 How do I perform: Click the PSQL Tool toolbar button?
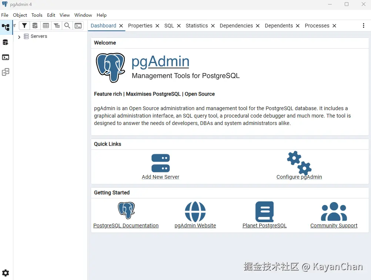coord(78,26)
